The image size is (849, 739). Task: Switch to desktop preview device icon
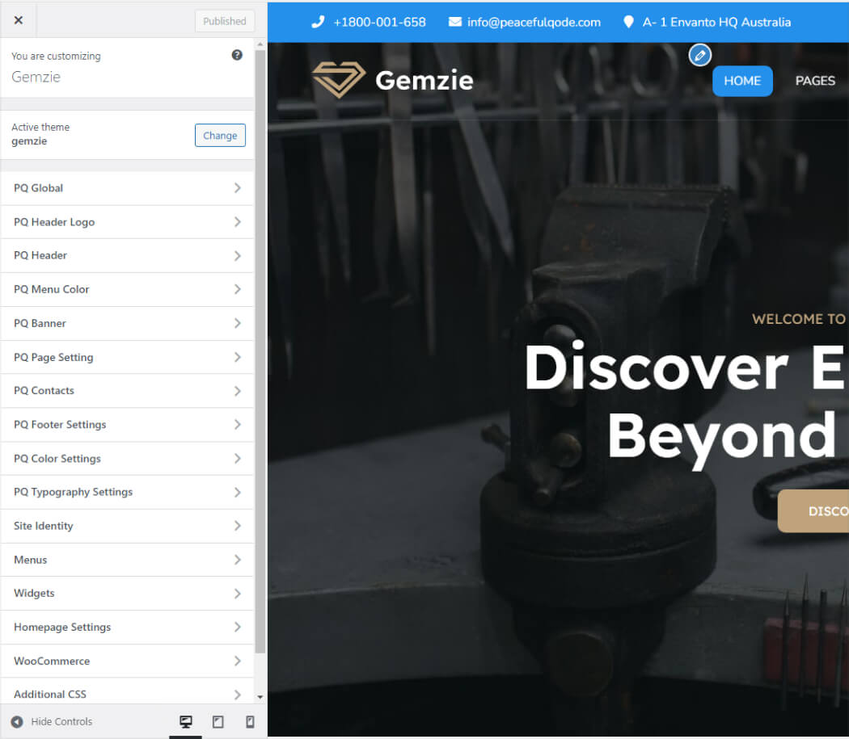tap(186, 721)
